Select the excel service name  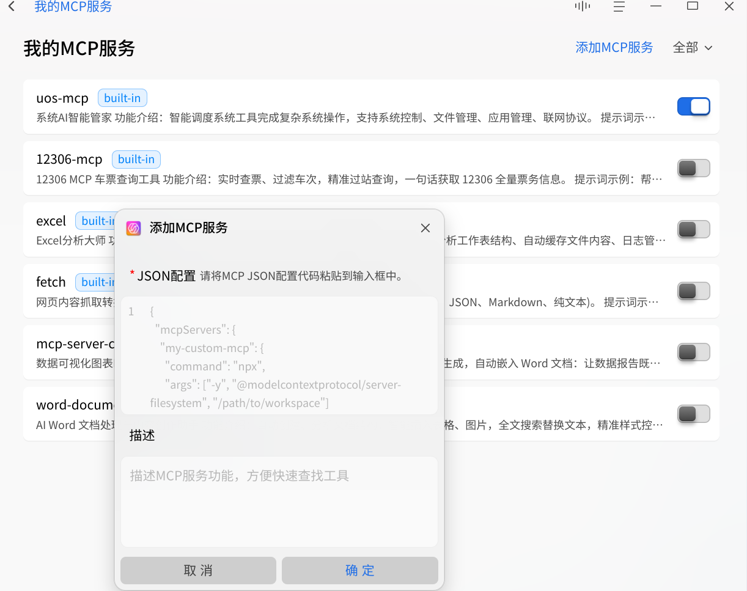click(51, 221)
